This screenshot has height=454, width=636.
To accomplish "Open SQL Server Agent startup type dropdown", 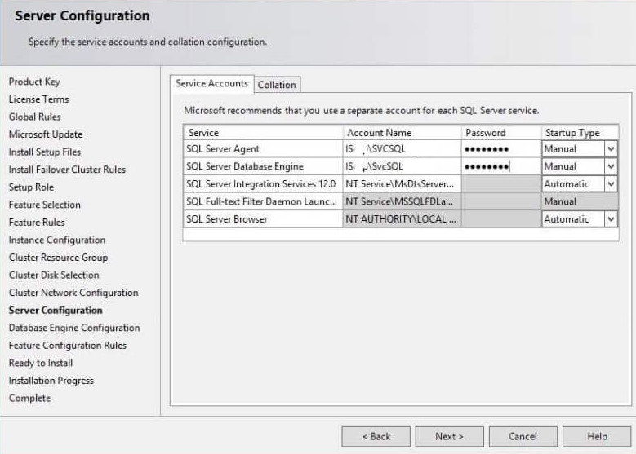I will [x=610, y=149].
